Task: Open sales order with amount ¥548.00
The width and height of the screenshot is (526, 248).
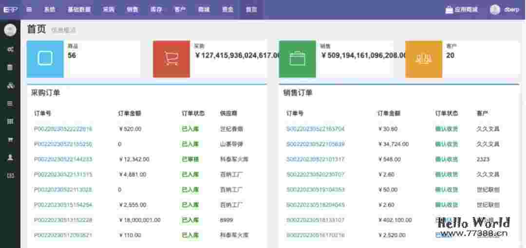Action: (315, 159)
